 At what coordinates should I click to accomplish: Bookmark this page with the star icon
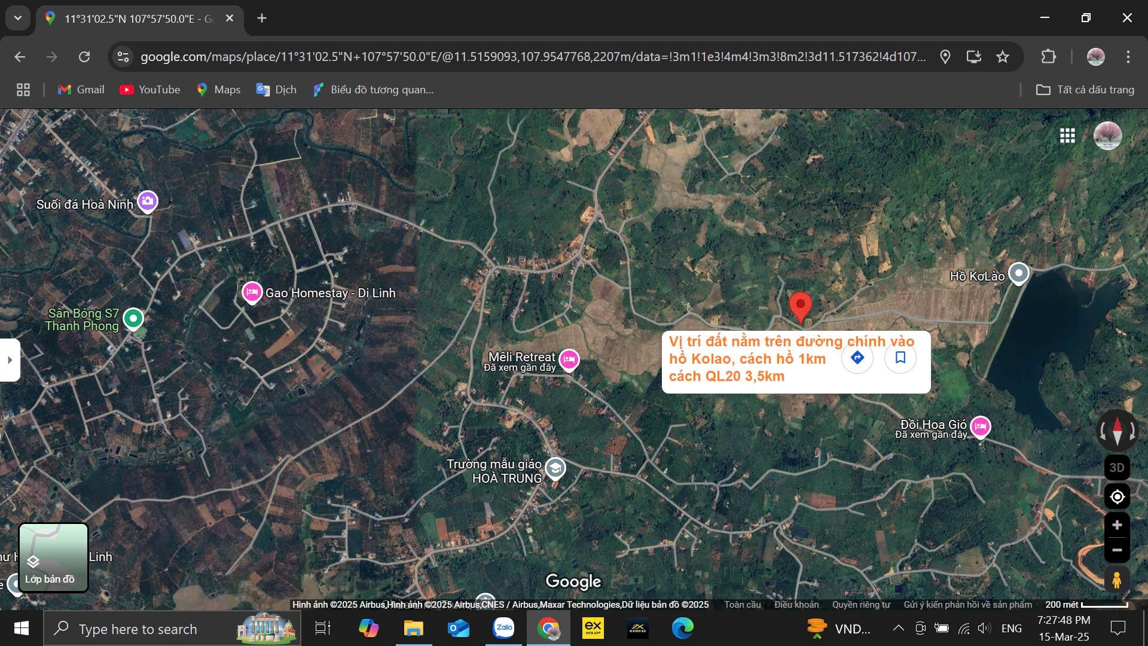1003,57
